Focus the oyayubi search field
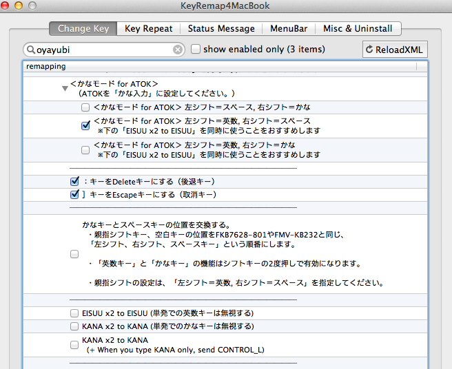 pos(104,50)
